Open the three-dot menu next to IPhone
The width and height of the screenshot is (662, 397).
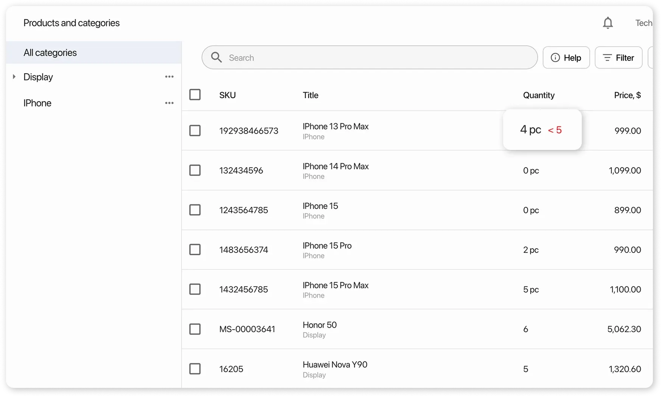[169, 103]
